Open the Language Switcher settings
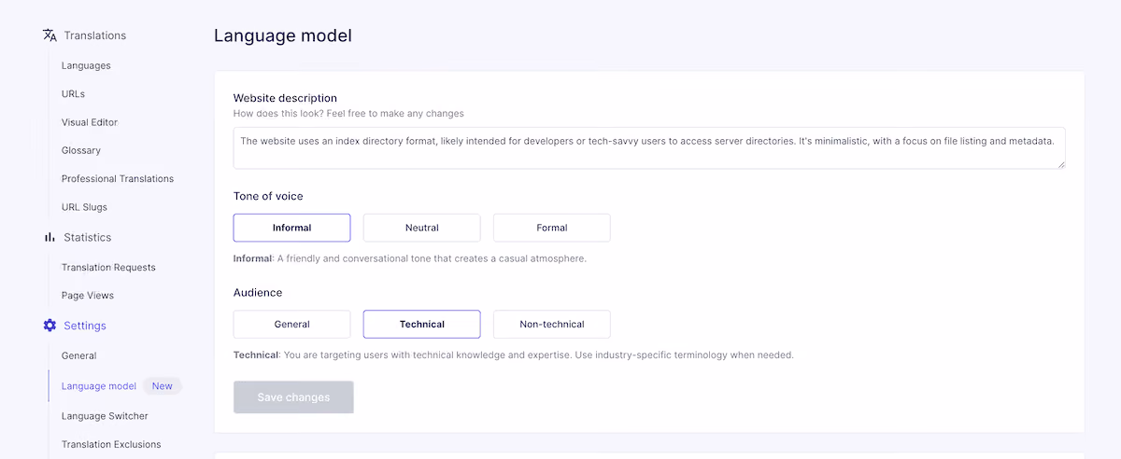1121x459 pixels. tap(105, 416)
